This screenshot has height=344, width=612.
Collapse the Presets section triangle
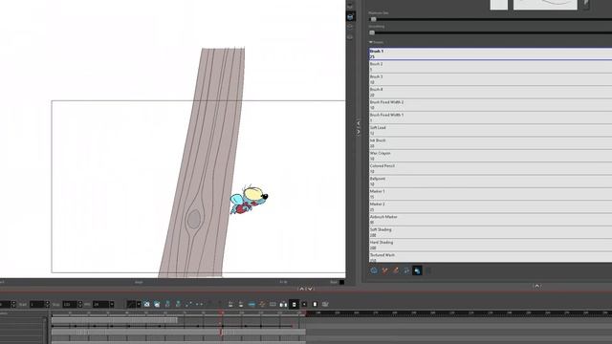[x=371, y=42]
